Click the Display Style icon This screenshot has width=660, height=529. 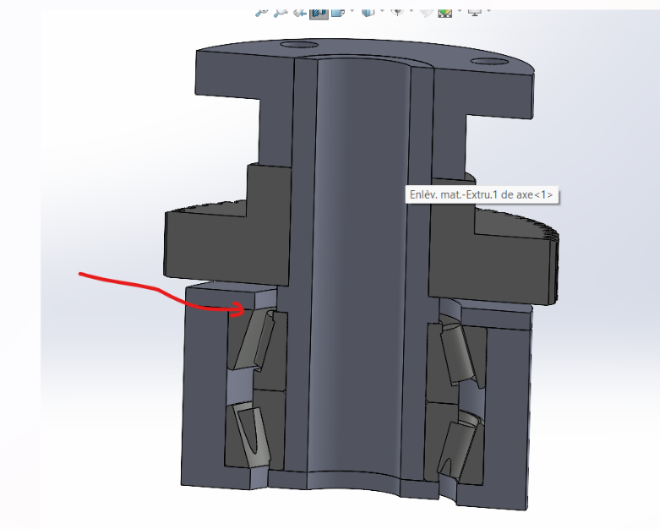point(368,12)
